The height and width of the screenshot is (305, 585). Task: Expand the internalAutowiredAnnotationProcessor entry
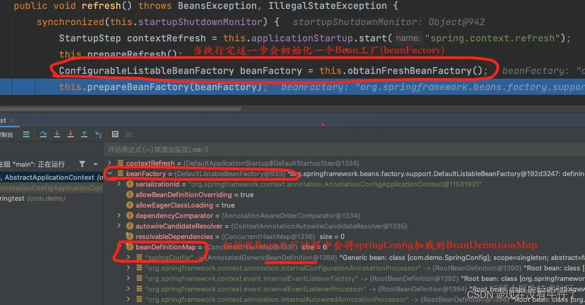coord(128,299)
